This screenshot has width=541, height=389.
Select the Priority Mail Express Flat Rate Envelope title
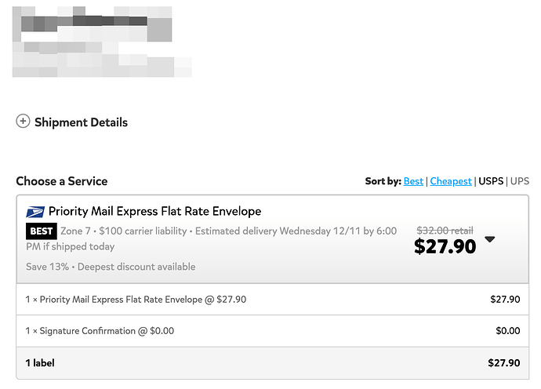[154, 211]
